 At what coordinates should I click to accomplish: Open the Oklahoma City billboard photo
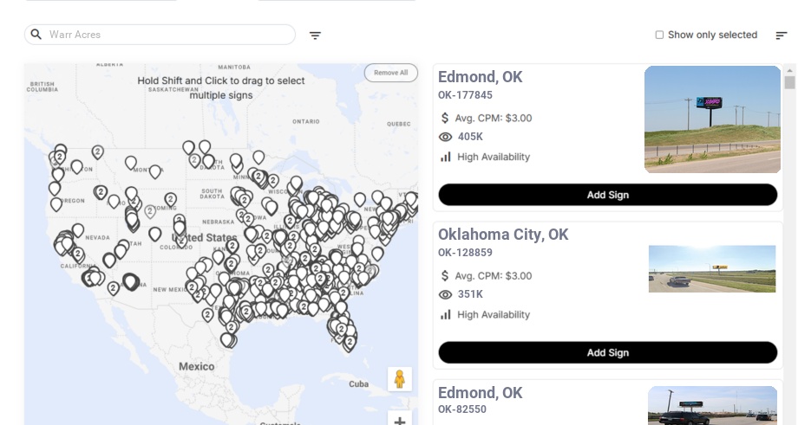pyautogui.click(x=712, y=269)
